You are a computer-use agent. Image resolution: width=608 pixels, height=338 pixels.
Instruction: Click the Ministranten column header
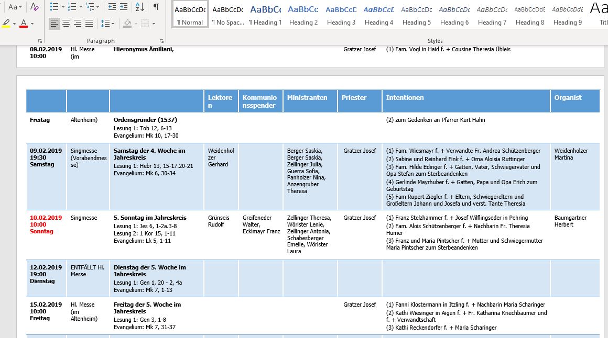click(x=310, y=102)
